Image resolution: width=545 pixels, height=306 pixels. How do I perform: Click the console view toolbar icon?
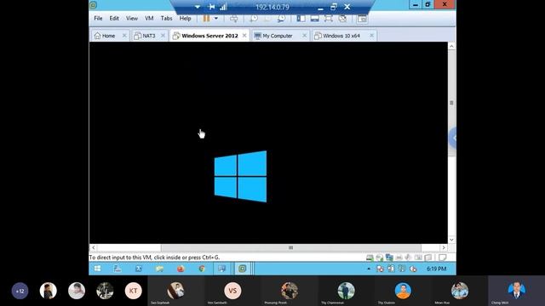(362, 19)
